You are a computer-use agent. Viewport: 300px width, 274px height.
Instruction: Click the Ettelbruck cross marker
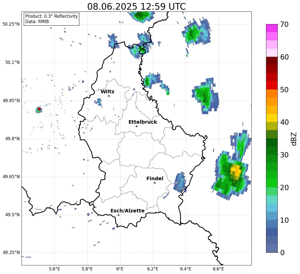pyautogui.click(x=137, y=126)
